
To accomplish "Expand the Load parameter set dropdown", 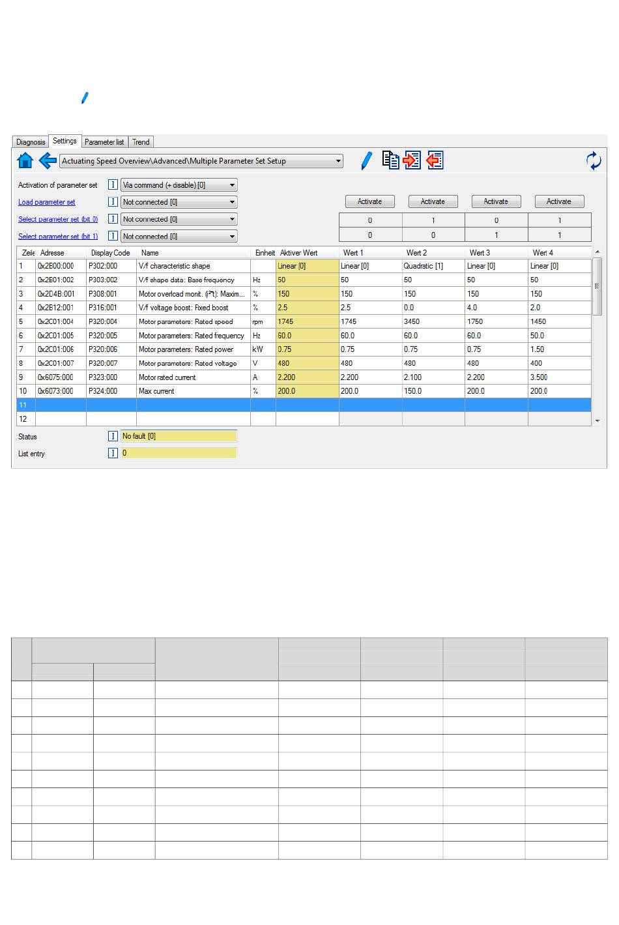I will pyautogui.click(x=179, y=202).
